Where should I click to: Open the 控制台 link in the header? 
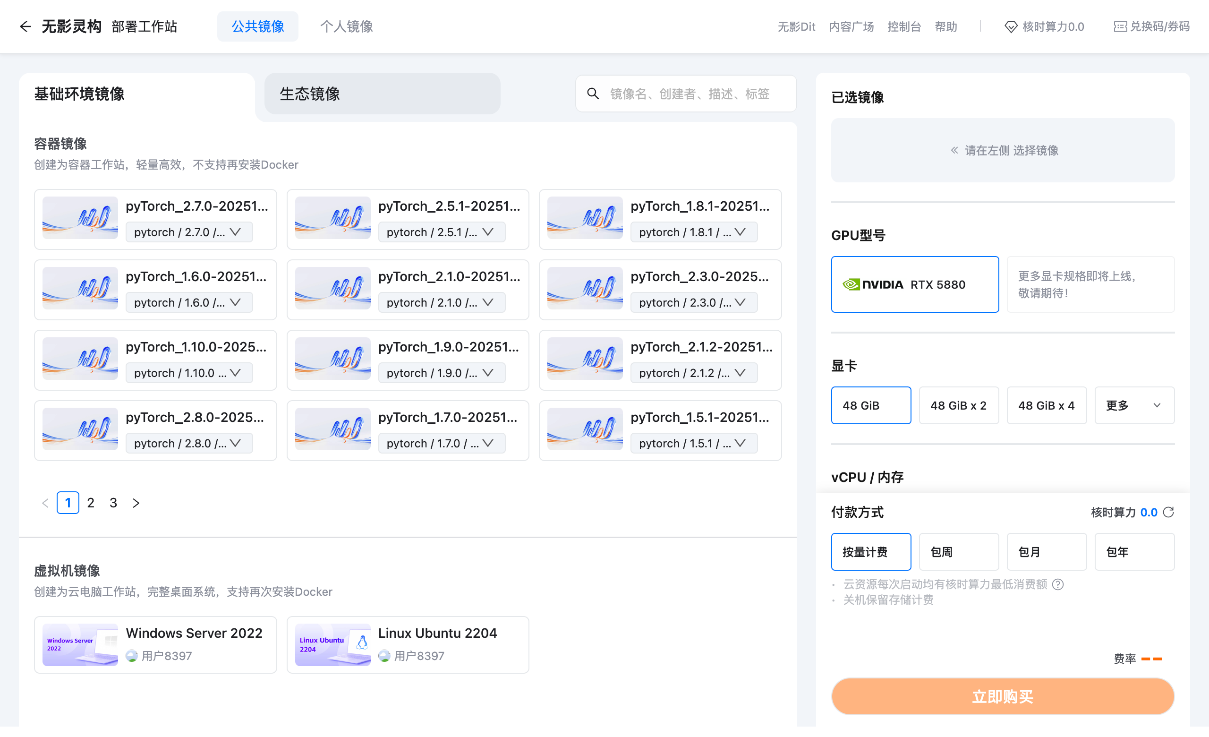(904, 26)
